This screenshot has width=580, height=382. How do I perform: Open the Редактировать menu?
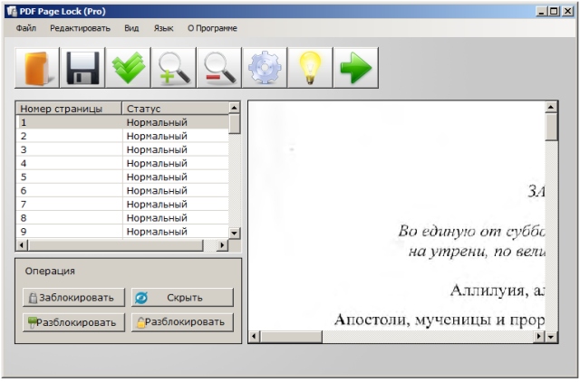(81, 28)
